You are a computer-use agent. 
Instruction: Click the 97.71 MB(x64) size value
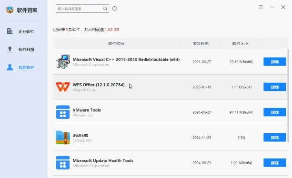pos(241,112)
